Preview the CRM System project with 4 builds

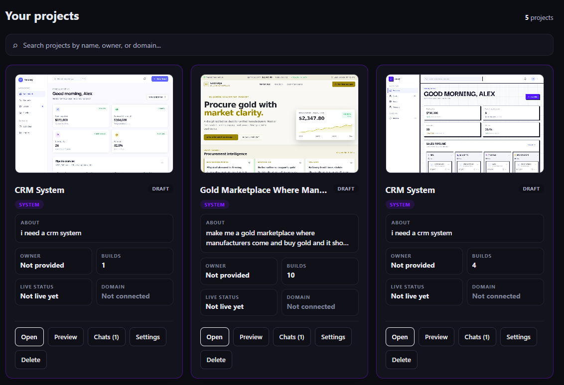(x=436, y=337)
